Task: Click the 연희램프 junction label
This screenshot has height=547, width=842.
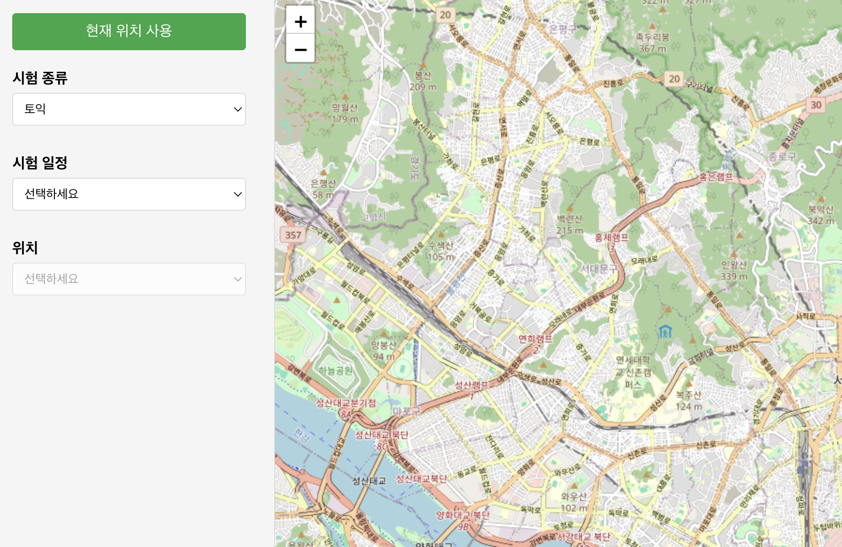Action: click(x=535, y=339)
